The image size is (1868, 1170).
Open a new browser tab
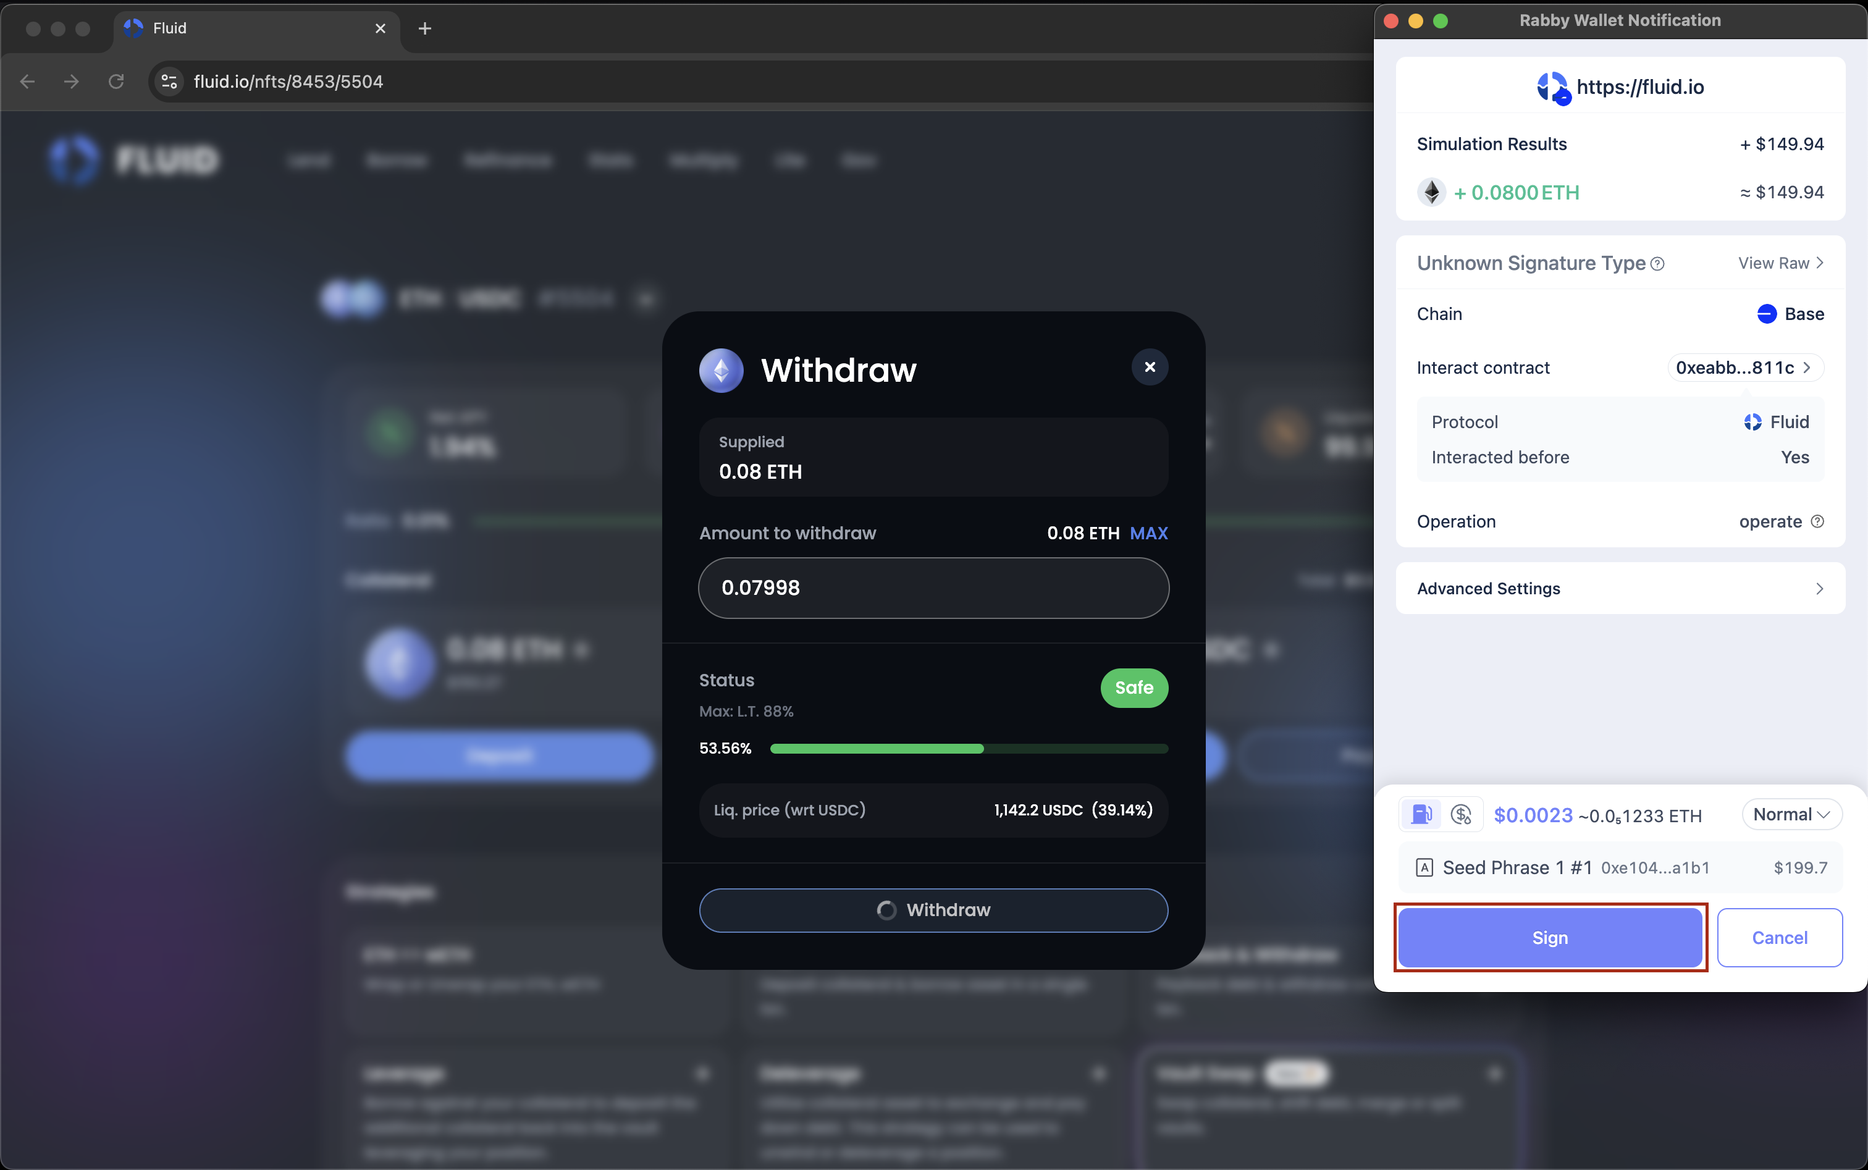click(424, 28)
